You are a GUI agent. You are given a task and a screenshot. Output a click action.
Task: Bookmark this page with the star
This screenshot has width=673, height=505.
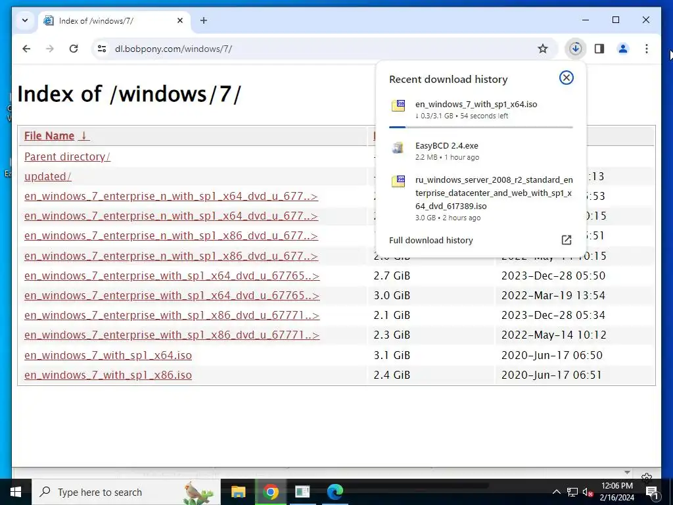coord(542,49)
